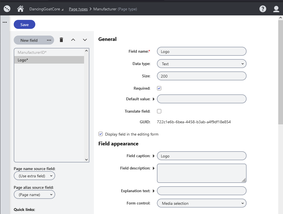This screenshot has width=283, height=214.
Task: Open the left sidebar ellipsis menu
Action: [5, 22]
